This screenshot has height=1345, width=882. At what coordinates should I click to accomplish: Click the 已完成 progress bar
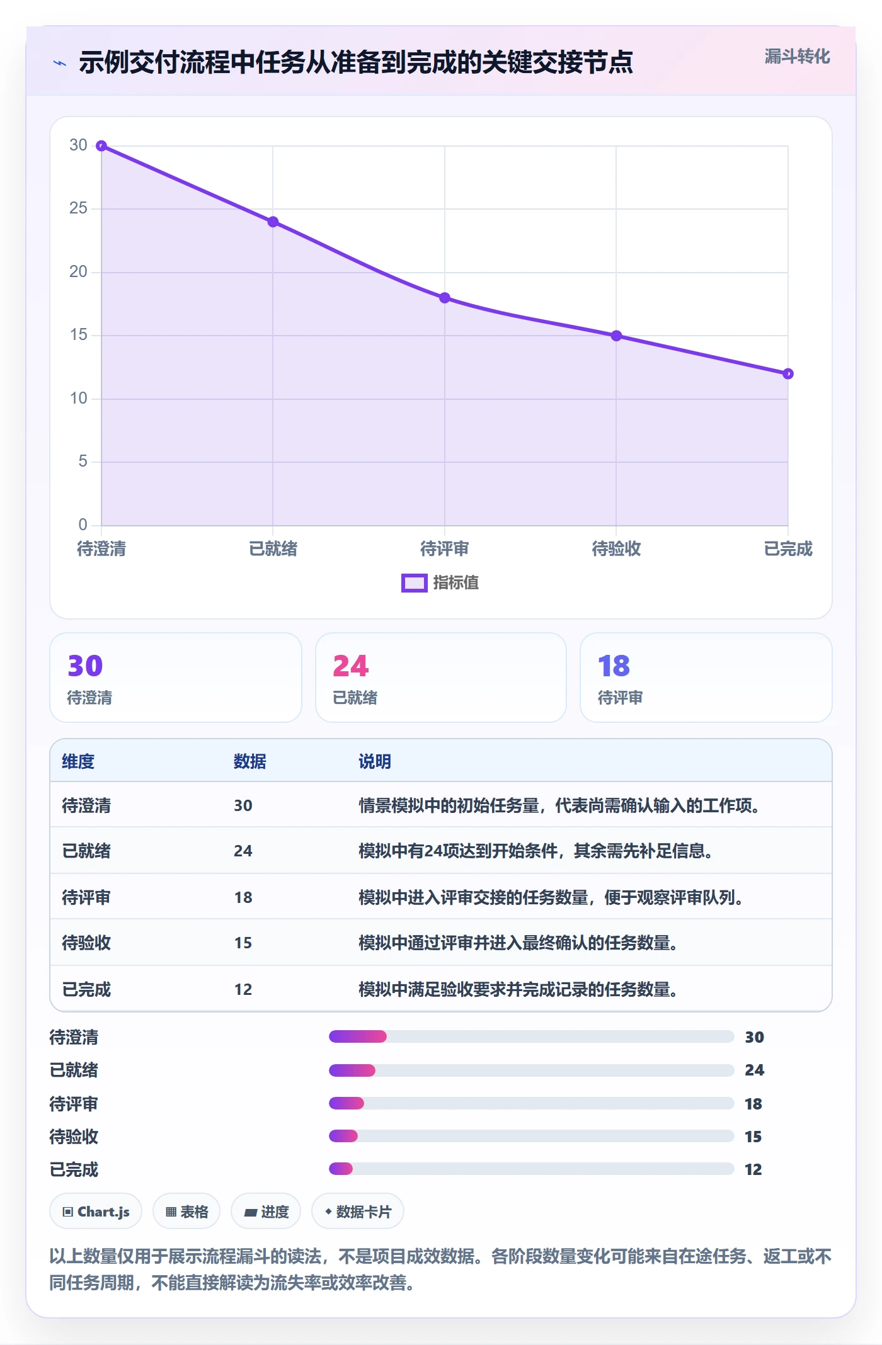[x=531, y=1169]
